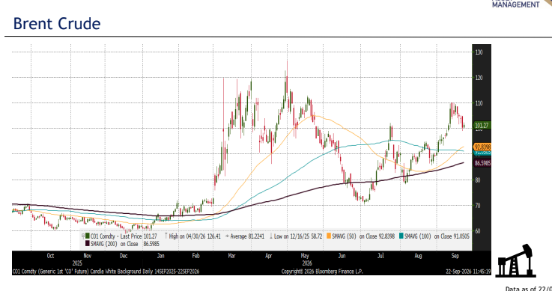Image resolution: width=552 pixels, height=291 pixels.
Task: Collapse the chart legend box toggle
Action: 83,236
